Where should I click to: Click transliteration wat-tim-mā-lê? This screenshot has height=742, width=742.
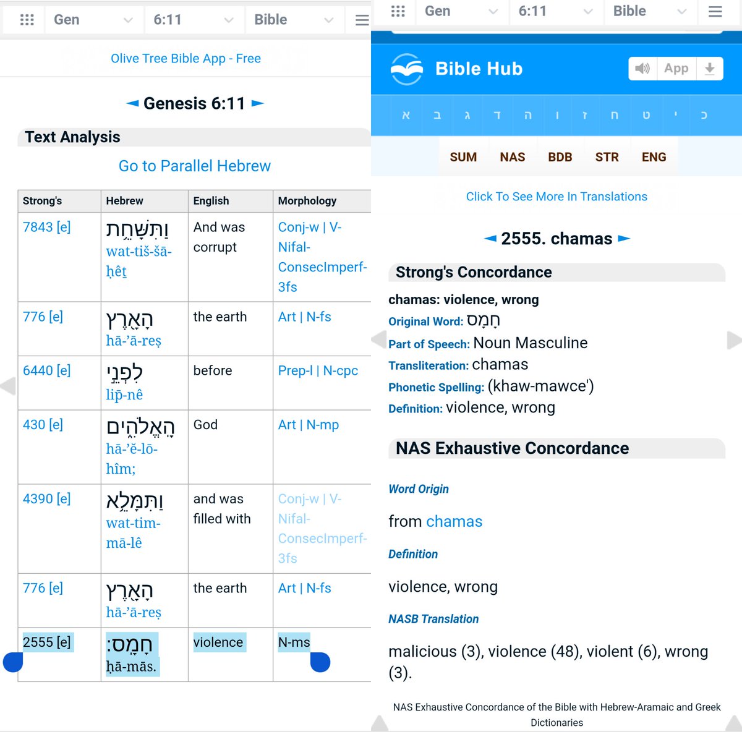133,533
